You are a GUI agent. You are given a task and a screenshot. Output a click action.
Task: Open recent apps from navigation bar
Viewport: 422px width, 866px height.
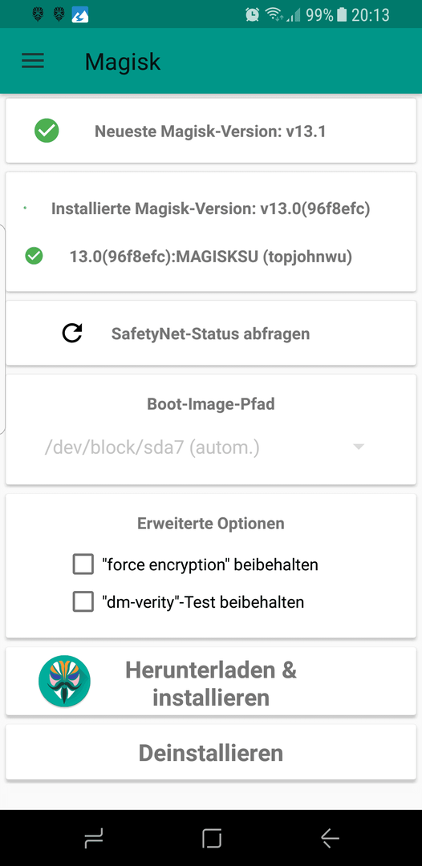93,839
